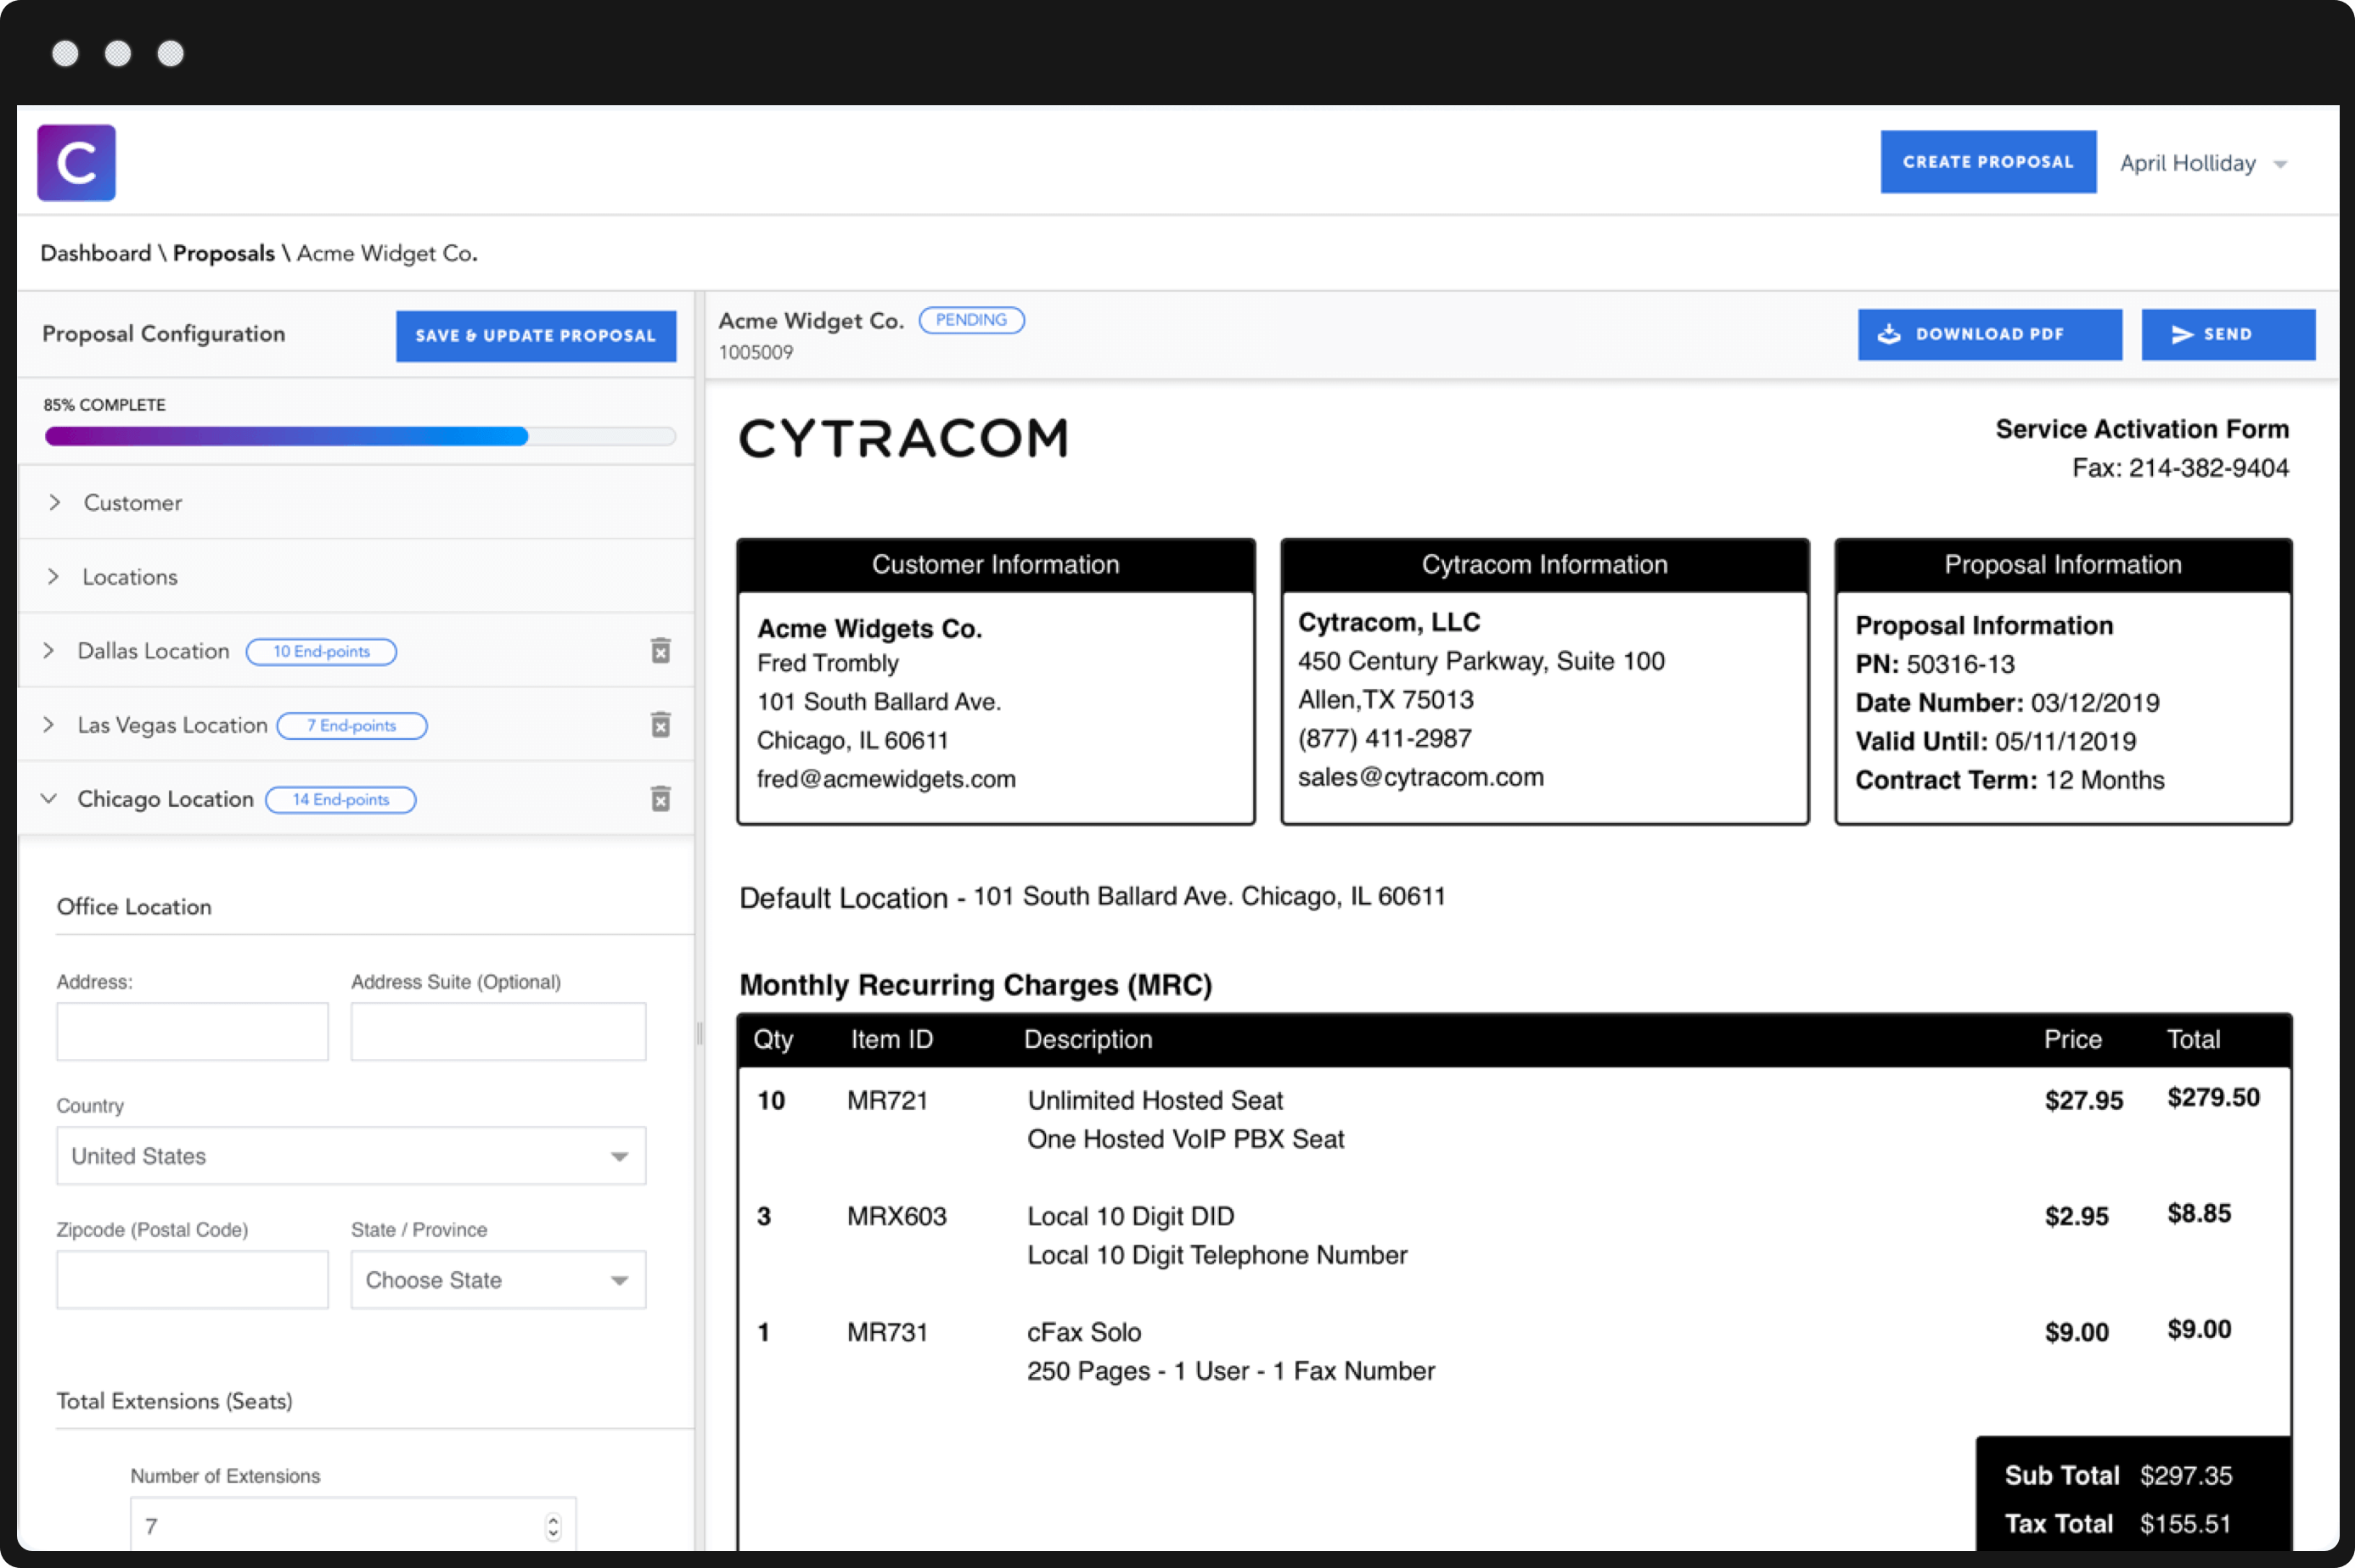Click the 10 End-points badge
The image size is (2355, 1568).
coord(321,652)
